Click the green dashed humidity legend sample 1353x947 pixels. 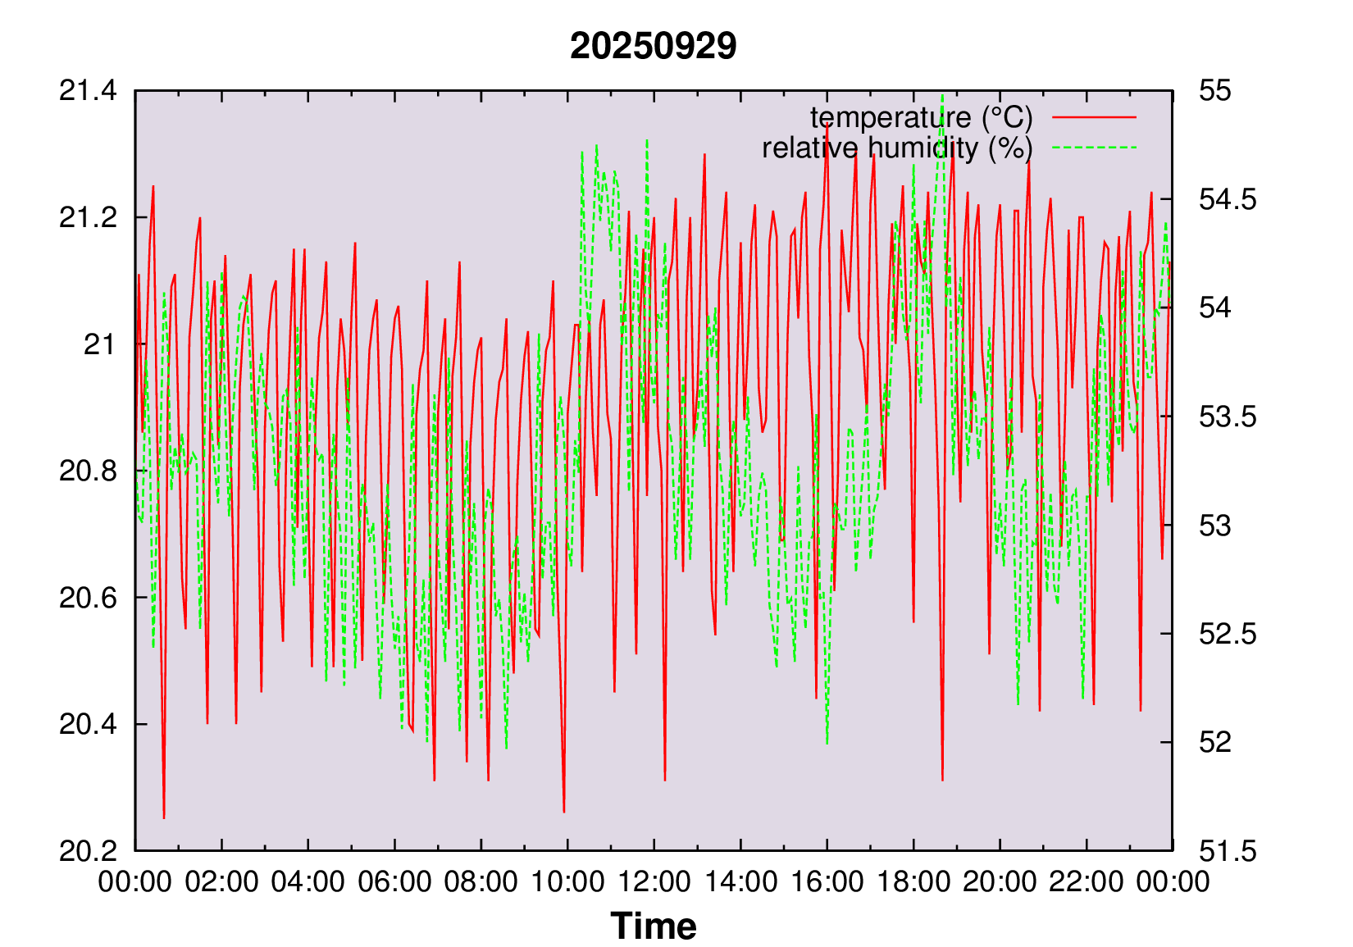click(x=1094, y=148)
